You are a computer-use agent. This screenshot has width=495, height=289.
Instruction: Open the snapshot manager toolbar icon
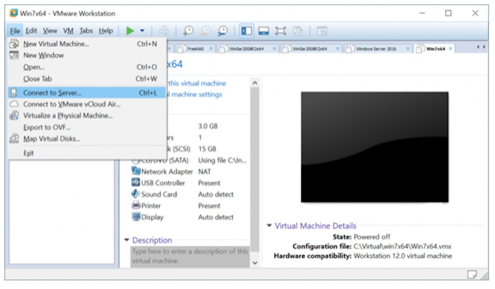click(223, 31)
